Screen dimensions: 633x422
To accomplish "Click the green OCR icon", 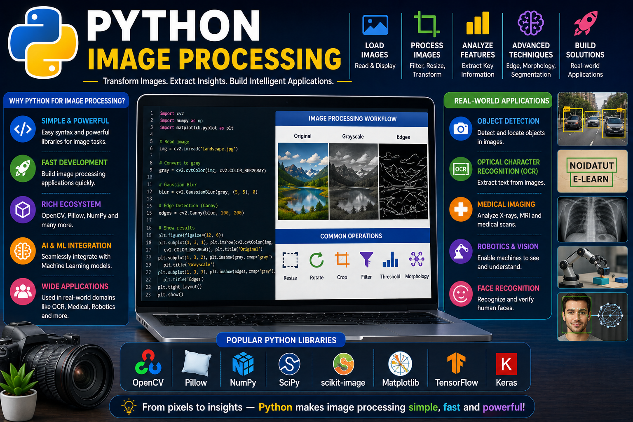I will tap(461, 169).
